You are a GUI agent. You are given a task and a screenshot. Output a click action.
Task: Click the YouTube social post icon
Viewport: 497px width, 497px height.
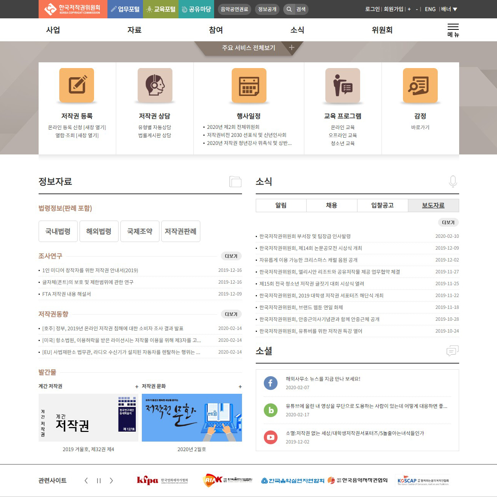(x=271, y=437)
